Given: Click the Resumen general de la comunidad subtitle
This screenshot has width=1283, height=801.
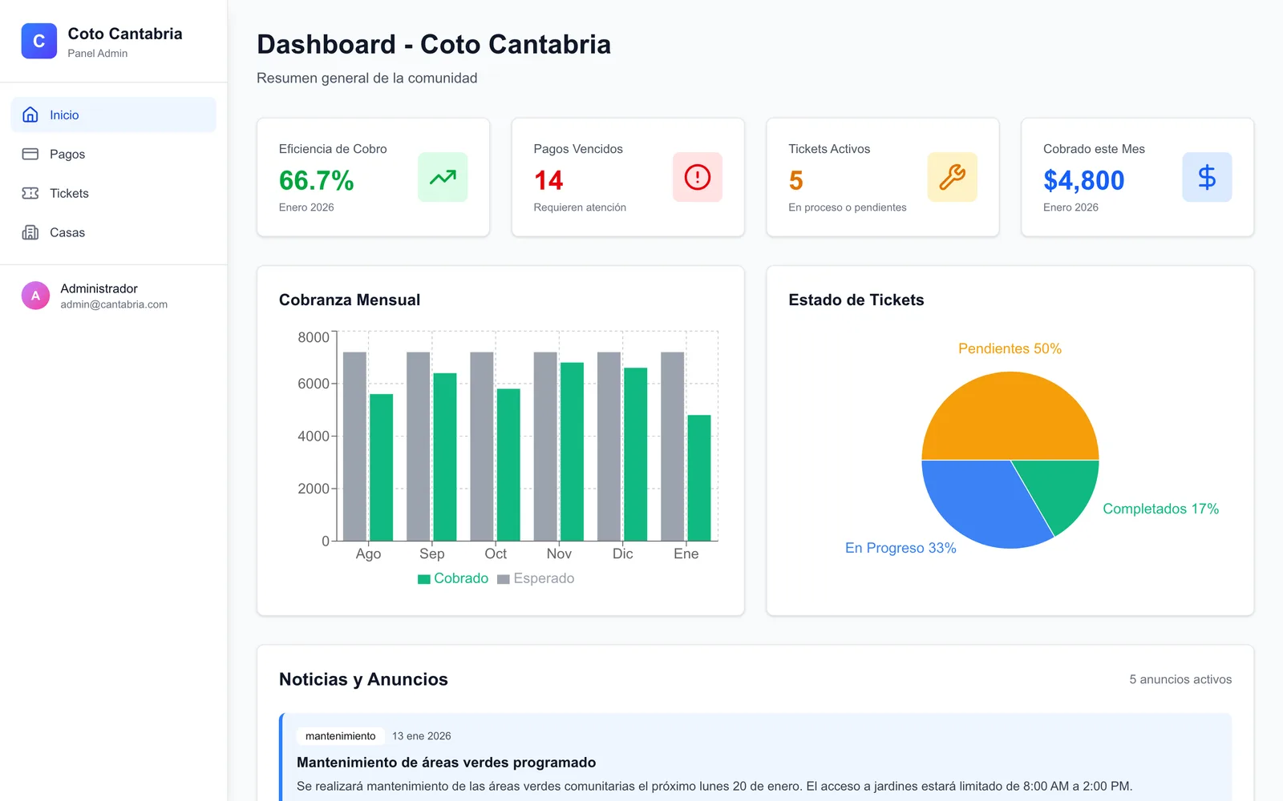Looking at the screenshot, I should 367,78.
